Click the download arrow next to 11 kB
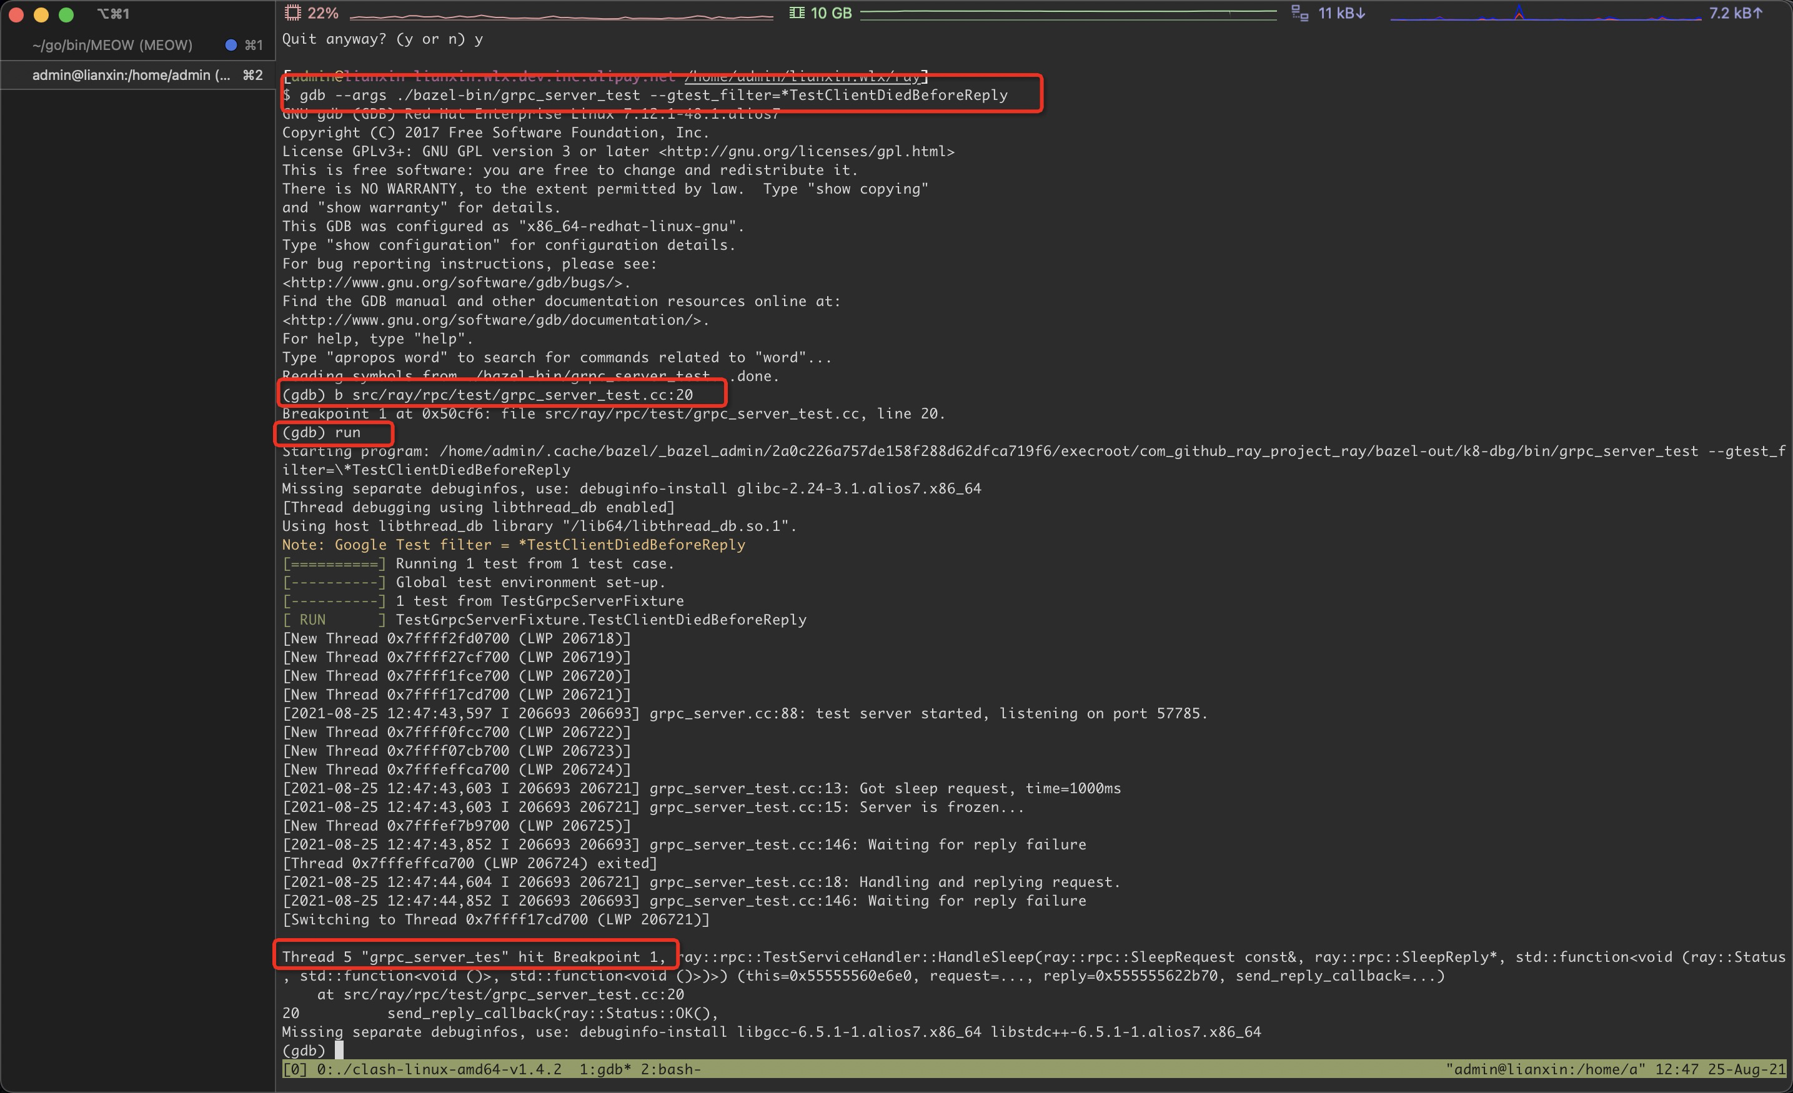 (1361, 12)
